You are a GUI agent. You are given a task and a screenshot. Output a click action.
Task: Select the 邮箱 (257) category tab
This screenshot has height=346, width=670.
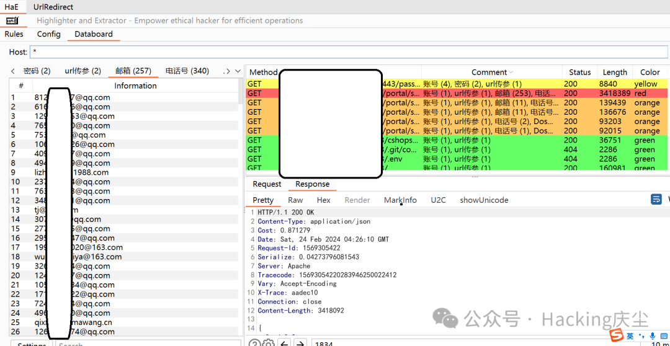pyautogui.click(x=133, y=71)
